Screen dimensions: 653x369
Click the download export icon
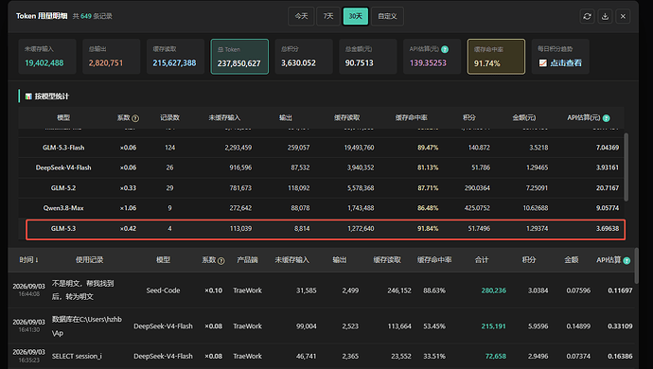click(x=605, y=16)
